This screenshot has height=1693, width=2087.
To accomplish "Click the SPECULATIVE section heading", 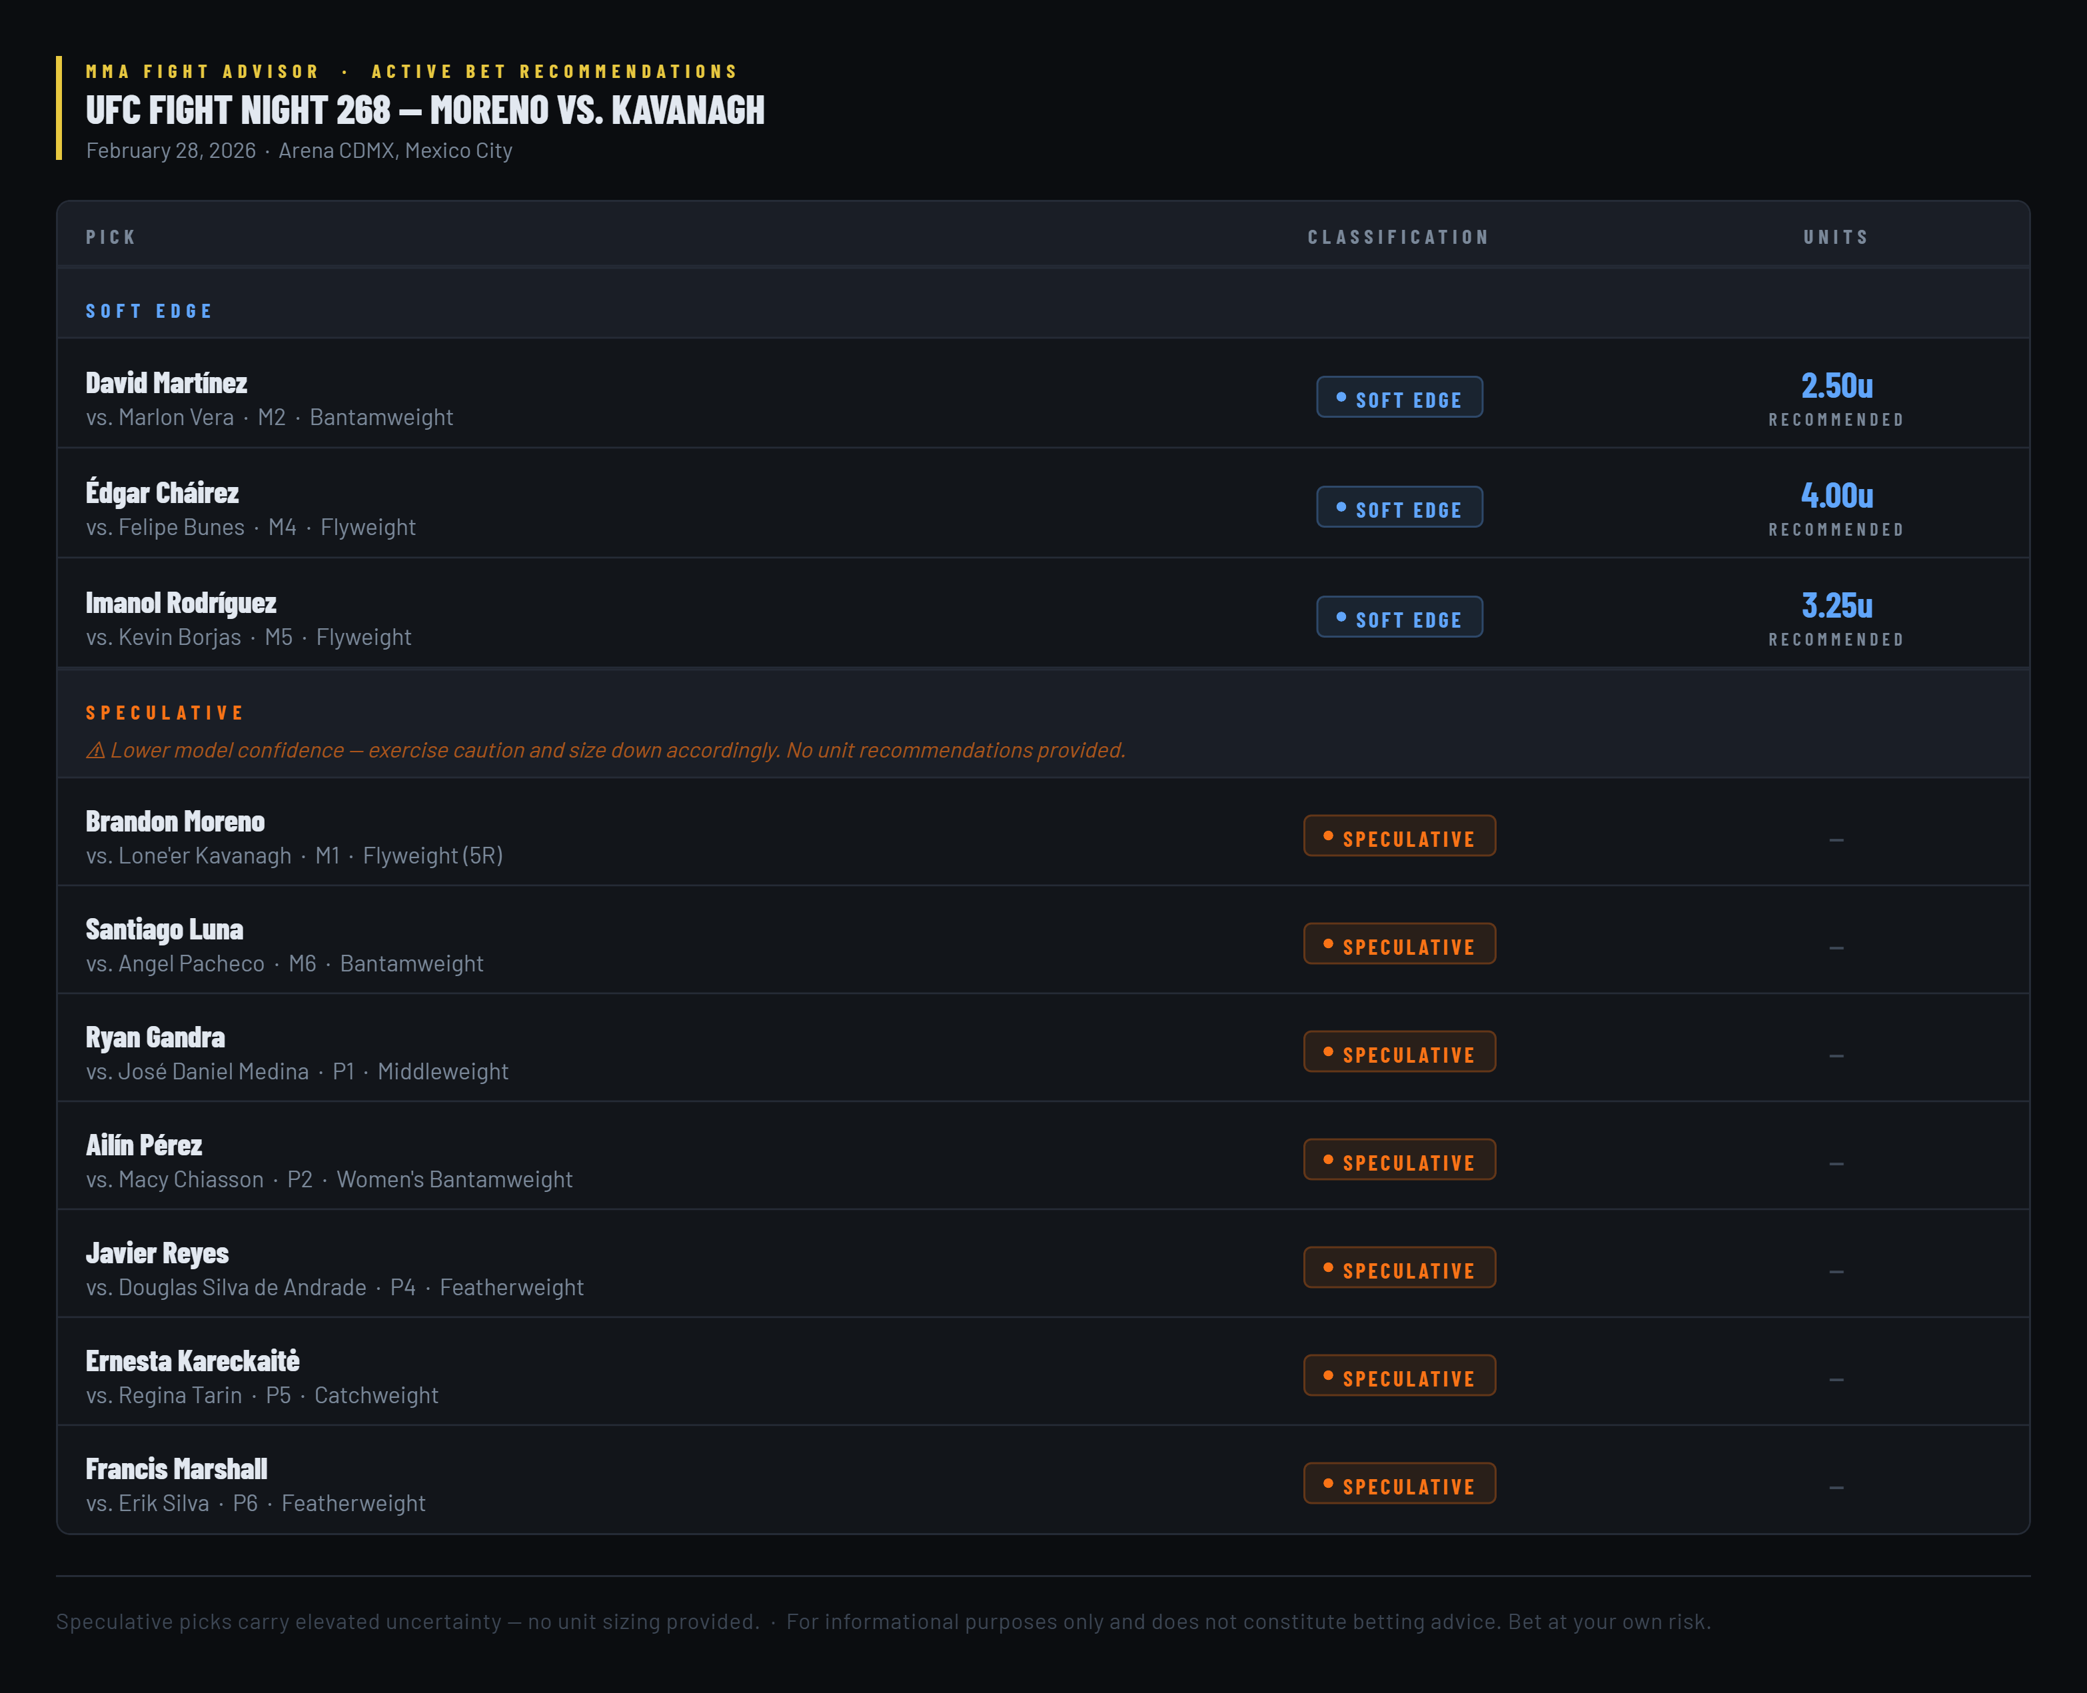I will click(x=165, y=713).
